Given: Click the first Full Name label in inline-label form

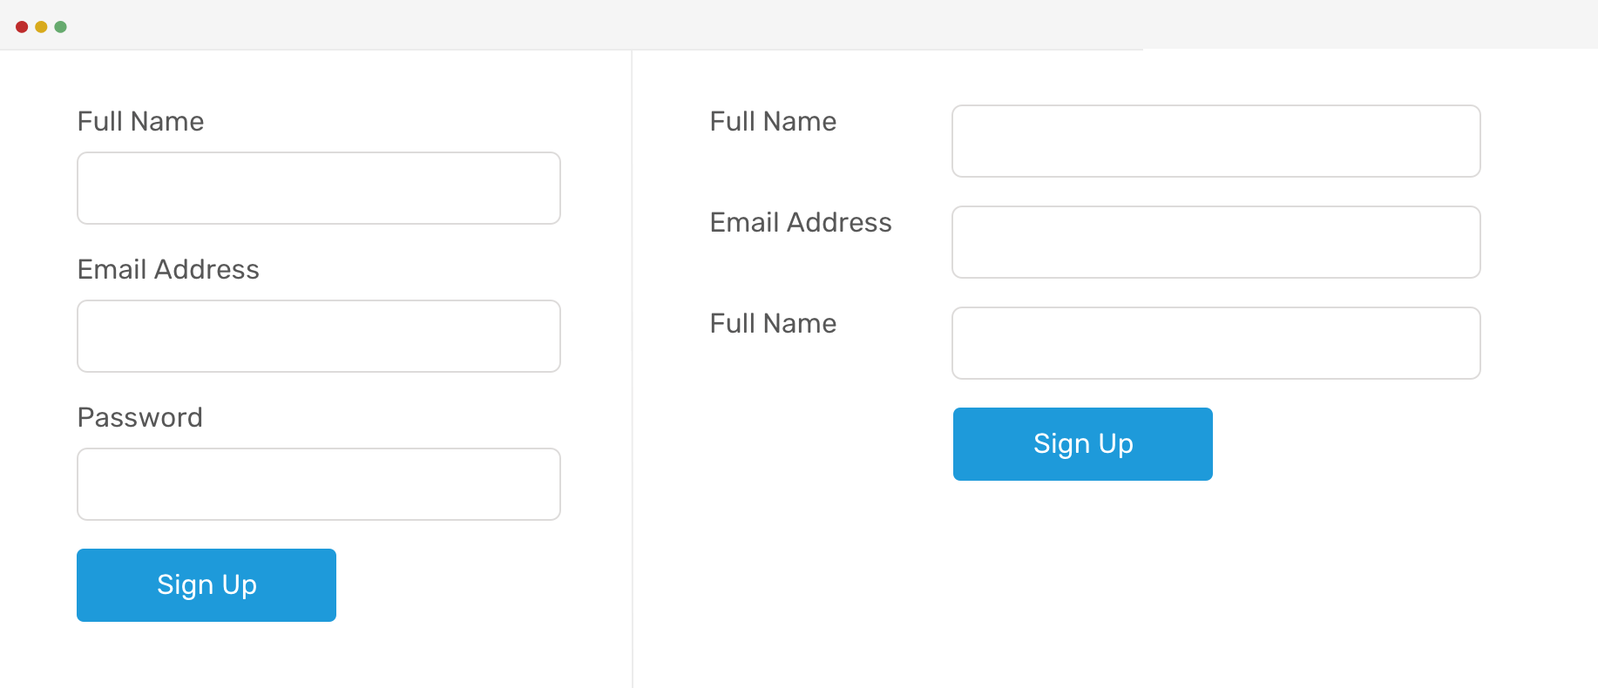Looking at the screenshot, I should pos(773,121).
